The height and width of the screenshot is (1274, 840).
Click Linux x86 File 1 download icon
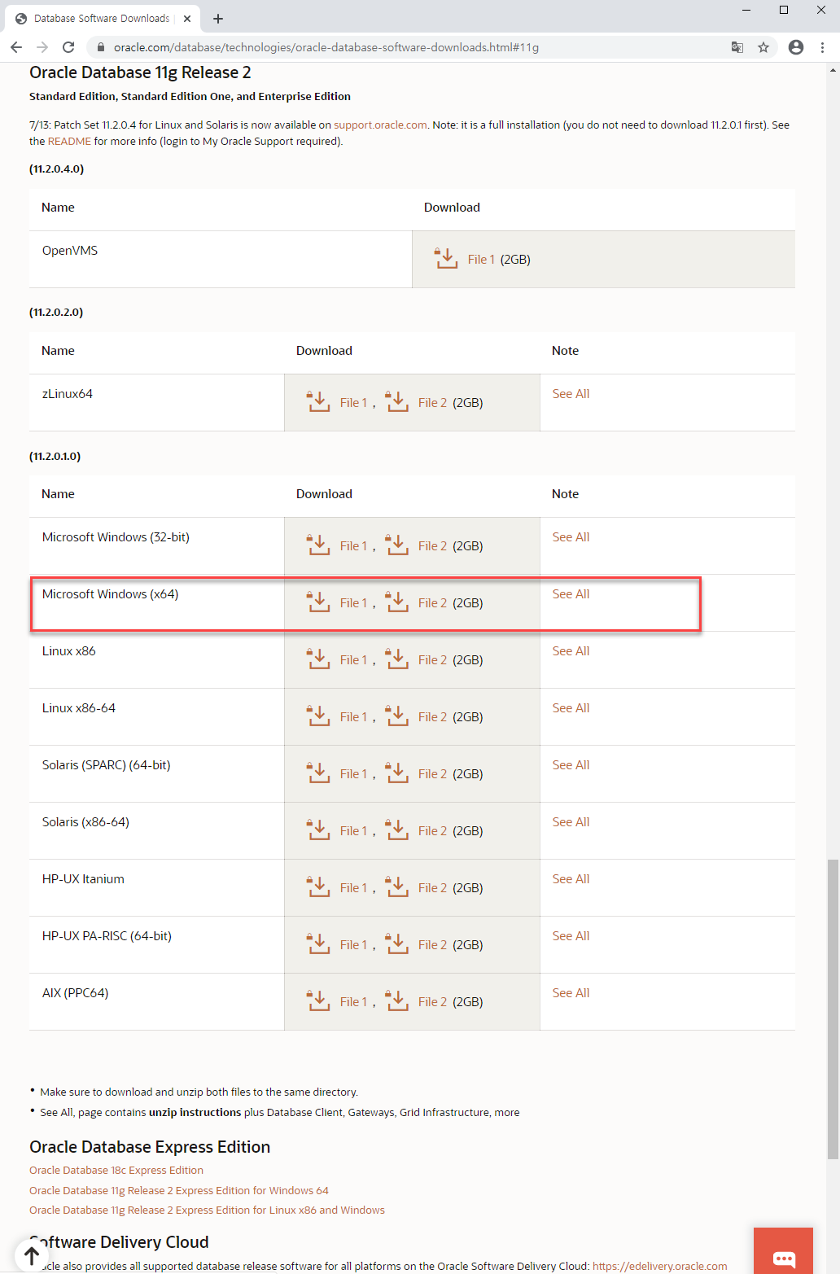[x=318, y=659]
